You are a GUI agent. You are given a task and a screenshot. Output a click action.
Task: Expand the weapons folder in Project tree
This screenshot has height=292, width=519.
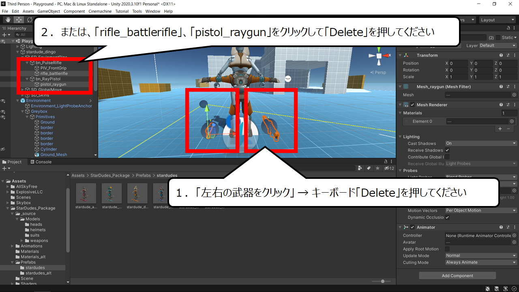pyautogui.click(x=22, y=241)
